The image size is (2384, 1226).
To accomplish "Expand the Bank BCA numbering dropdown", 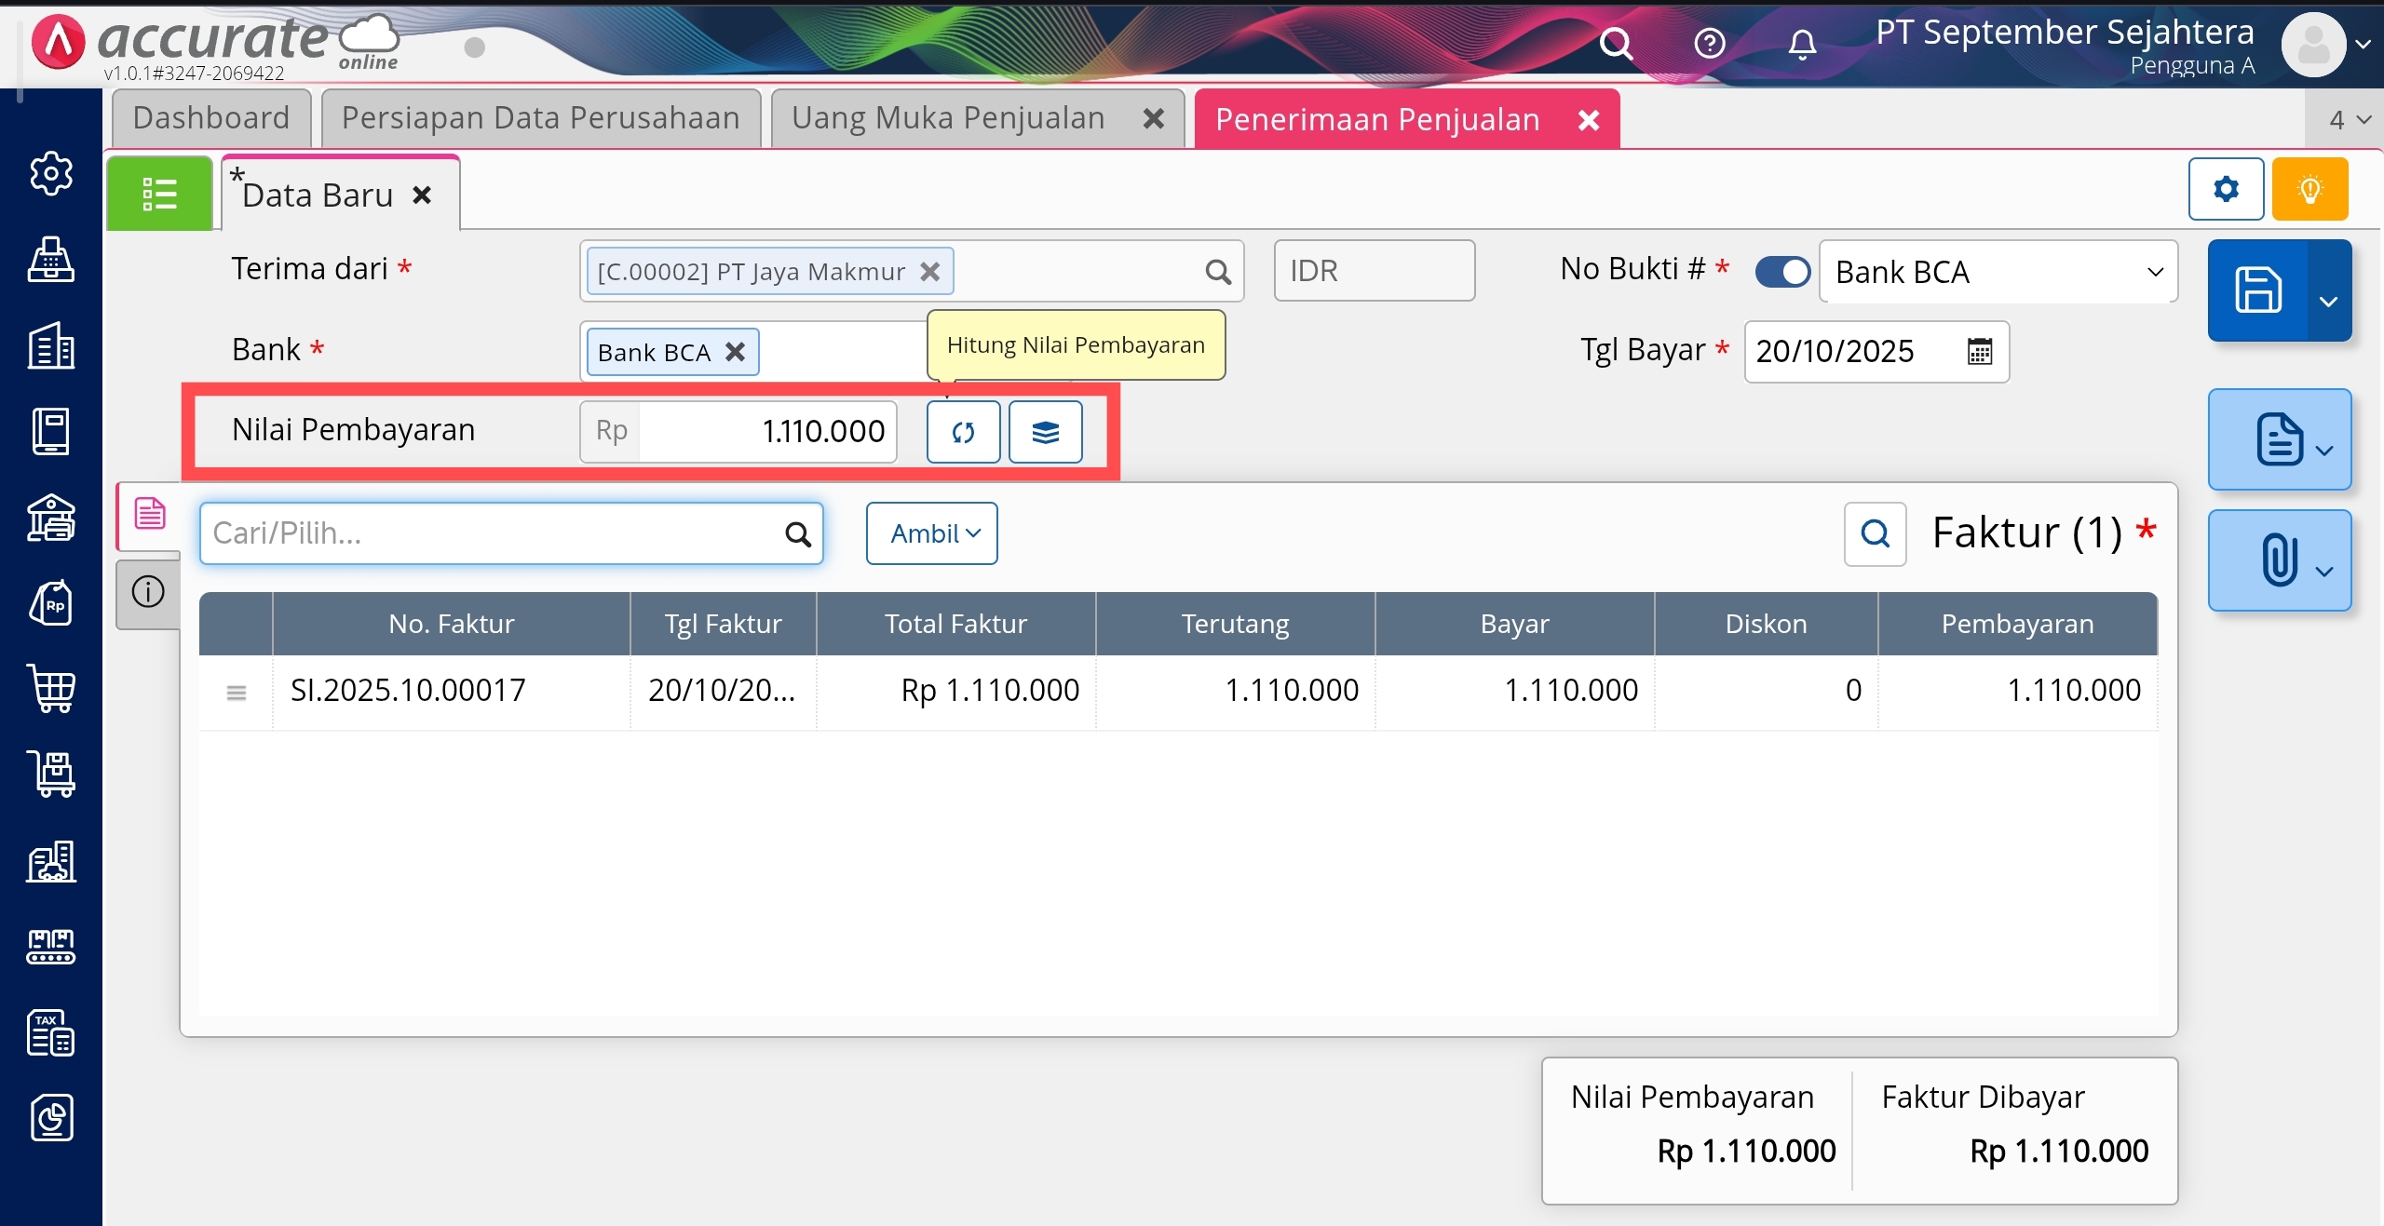I will tap(2154, 272).
